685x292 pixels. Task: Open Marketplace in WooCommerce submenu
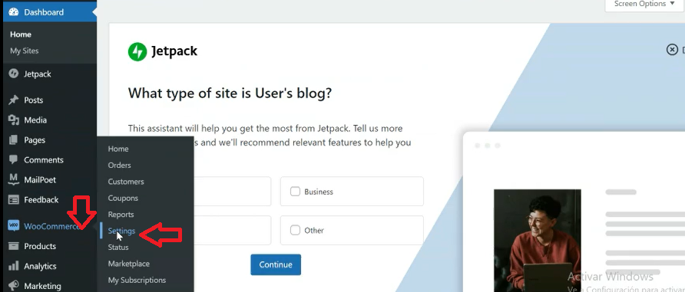(x=128, y=264)
